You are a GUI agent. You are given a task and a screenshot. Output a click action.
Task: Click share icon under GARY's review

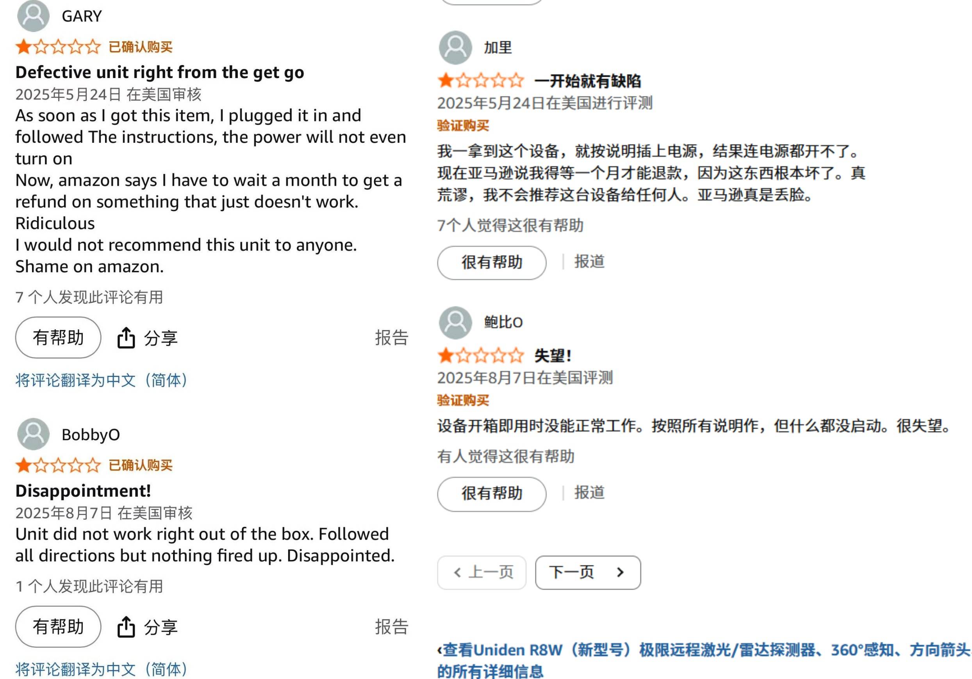(x=126, y=338)
